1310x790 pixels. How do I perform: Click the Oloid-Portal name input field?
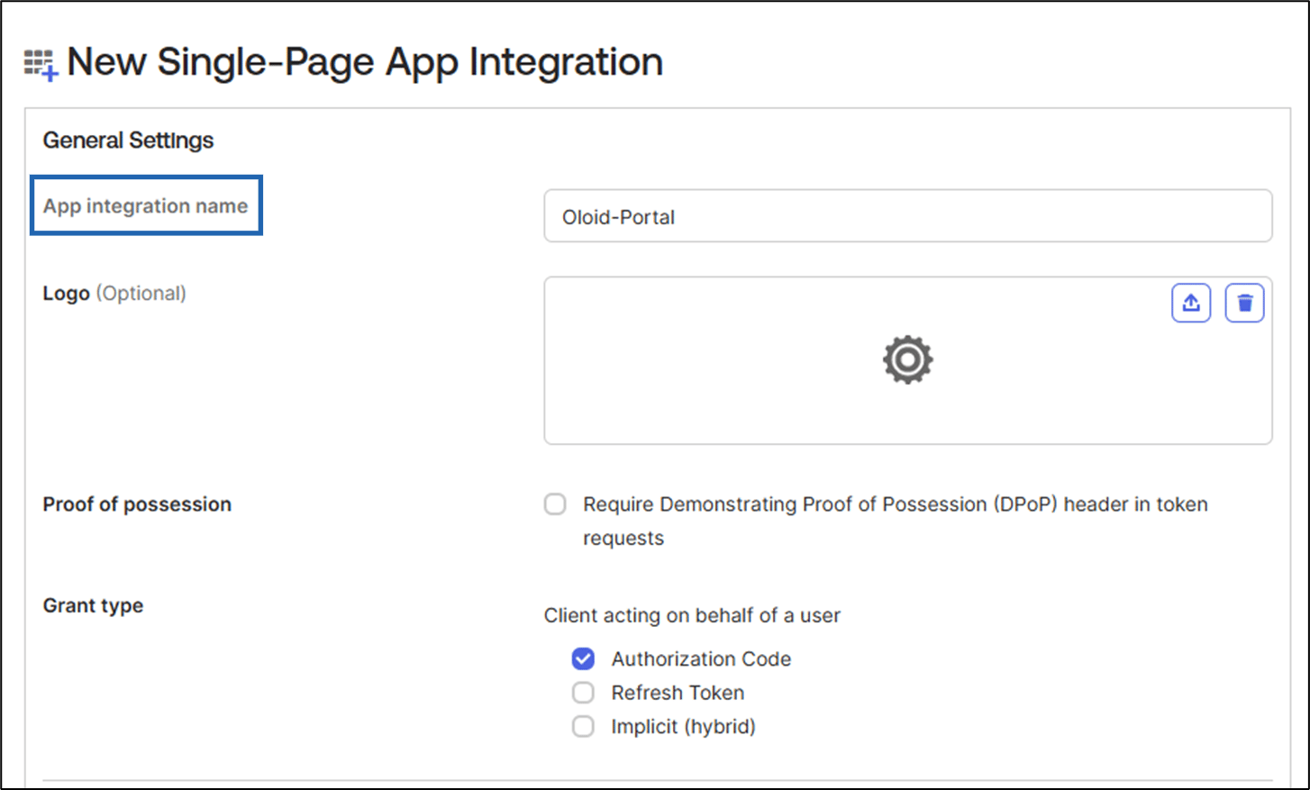tap(908, 216)
